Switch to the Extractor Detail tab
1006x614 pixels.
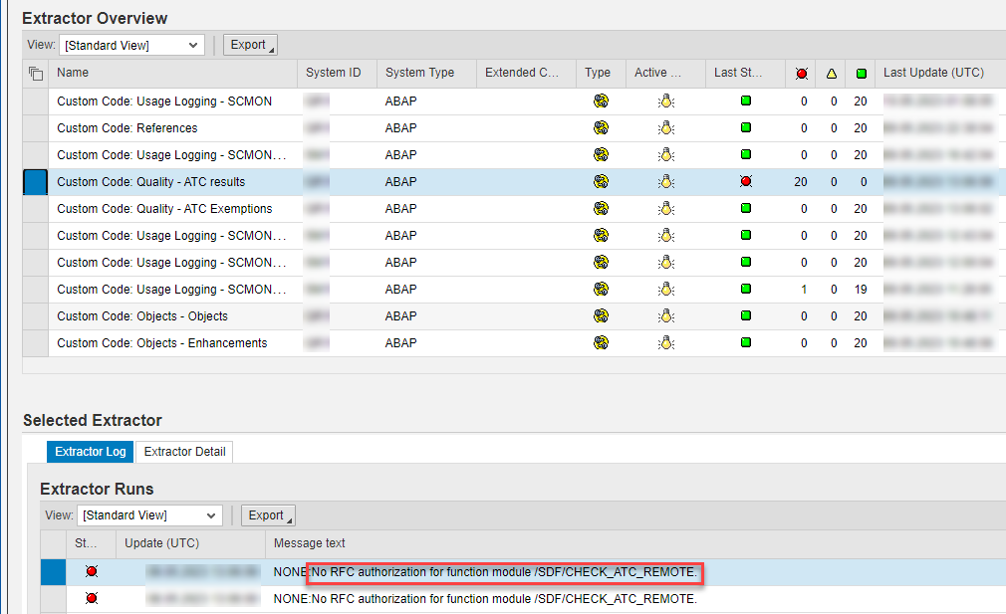coord(185,452)
